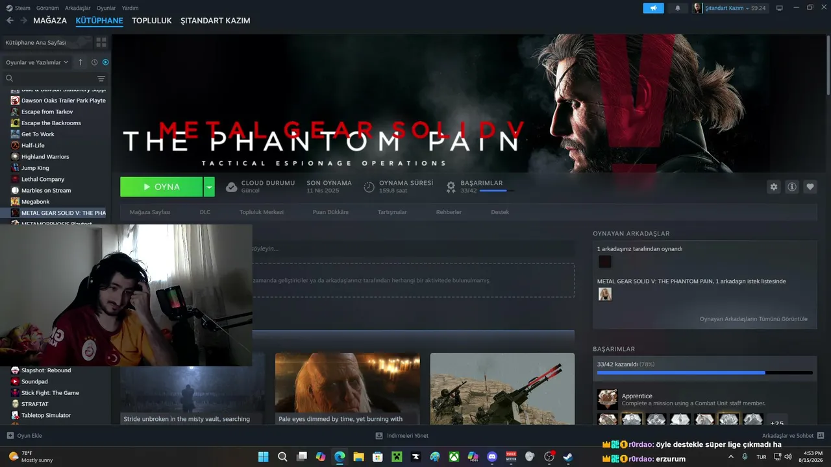Open the Rehberler tab
The image size is (831, 467).
[x=449, y=212]
